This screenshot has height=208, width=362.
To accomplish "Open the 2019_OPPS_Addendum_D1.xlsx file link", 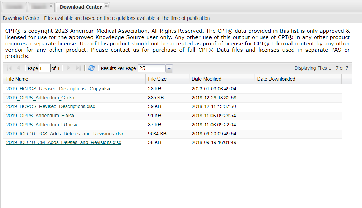I will [42, 125].
